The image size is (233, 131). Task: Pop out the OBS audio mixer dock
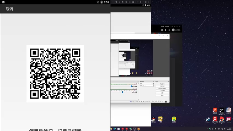tap(138, 82)
